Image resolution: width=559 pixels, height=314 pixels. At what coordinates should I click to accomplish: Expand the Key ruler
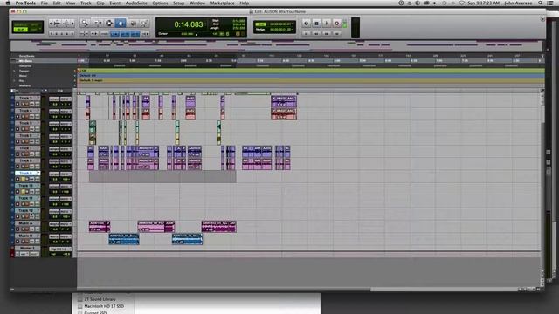click(14, 81)
